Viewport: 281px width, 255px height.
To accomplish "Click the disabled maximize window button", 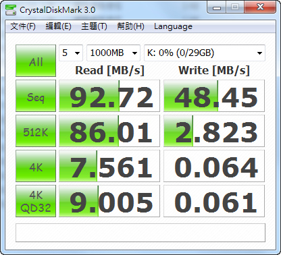I will click(x=235, y=7).
